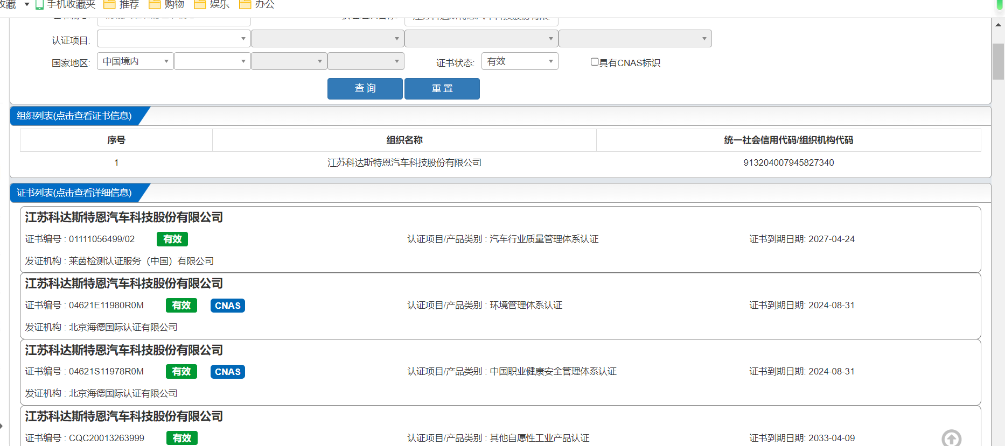This screenshot has height=446, width=1005.
Task: Click expiry date 2033-04-09
Action: (x=832, y=438)
